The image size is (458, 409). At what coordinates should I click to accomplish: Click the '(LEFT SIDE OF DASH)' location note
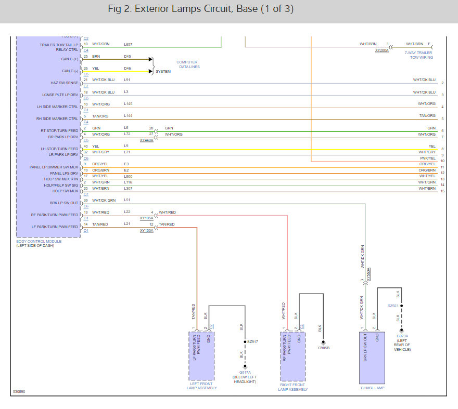pyautogui.click(x=35, y=246)
